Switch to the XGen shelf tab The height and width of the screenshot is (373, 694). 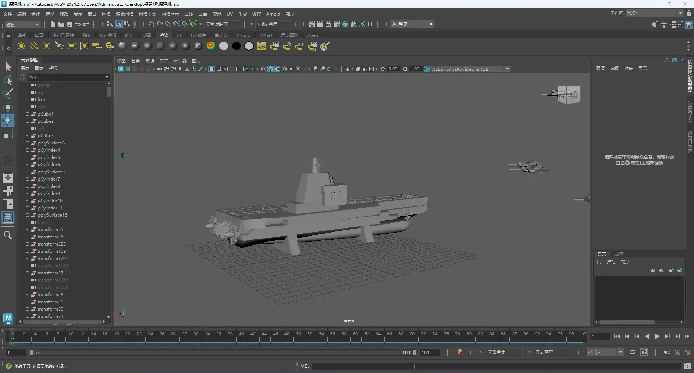pyautogui.click(x=312, y=35)
